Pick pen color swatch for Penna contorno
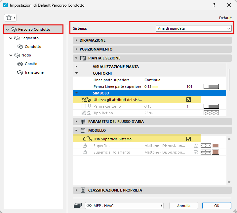This screenshot has height=213, width=237. click(x=211, y=106)
